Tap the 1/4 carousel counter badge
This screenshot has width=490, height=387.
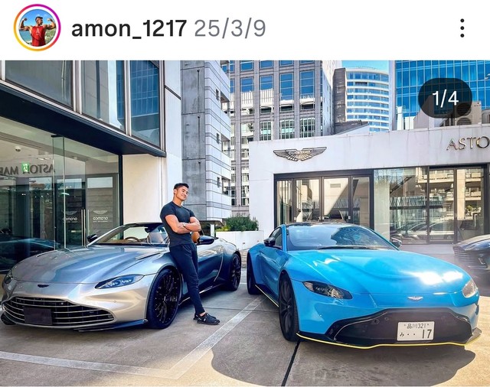click(x=445, y=98)
